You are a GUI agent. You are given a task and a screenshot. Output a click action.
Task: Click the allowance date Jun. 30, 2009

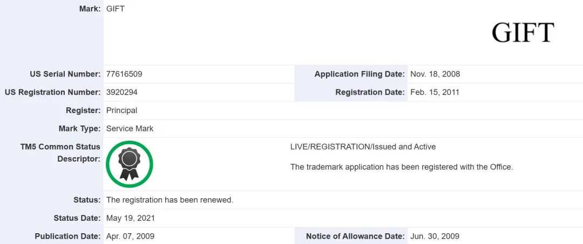tap(435, 236)
